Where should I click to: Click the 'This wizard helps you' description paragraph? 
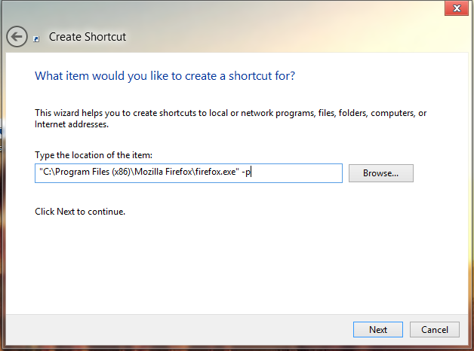[x=230, y=118]
